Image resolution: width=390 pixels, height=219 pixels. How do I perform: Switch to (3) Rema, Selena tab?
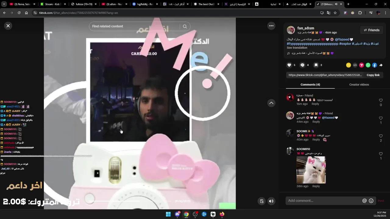click(23, 4)
